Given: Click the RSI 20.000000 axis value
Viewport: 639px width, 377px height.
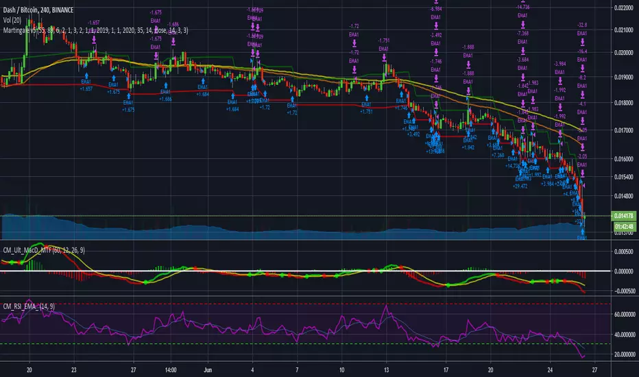Looking at the screenshot, I should tap(625, 354).
